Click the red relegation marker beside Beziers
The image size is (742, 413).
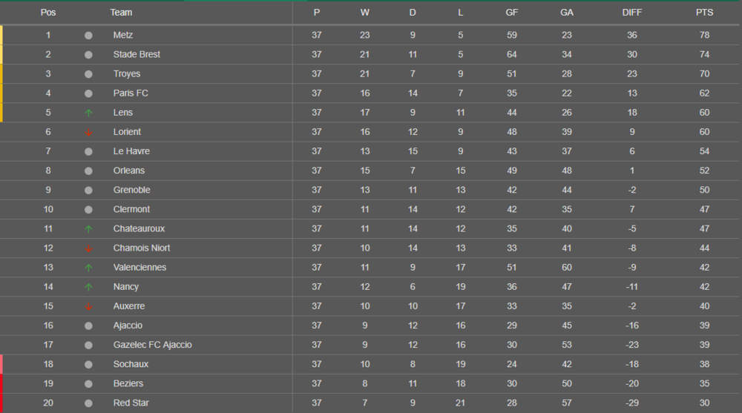tap(1, 383)
